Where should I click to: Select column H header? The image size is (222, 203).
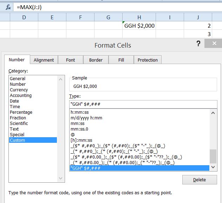point(139,17)
